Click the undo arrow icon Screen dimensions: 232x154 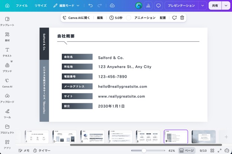pos(91,6)
